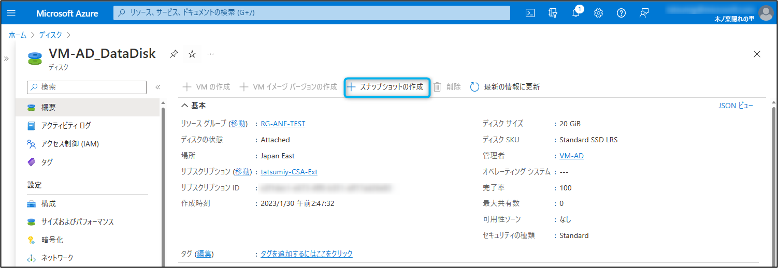The height and width of the screenshot is (268, 778).
Task: Click タグを追加するにはここをクリック link
Action: (307, 254)
